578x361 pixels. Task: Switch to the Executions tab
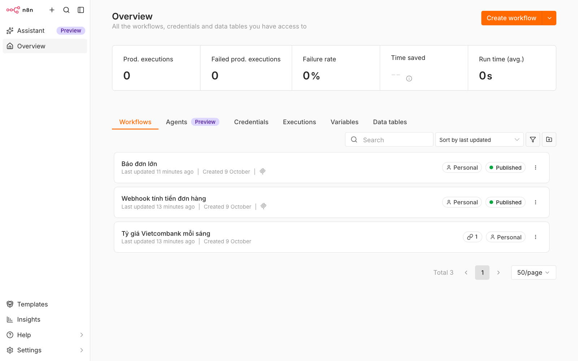(x=299, y=122)
